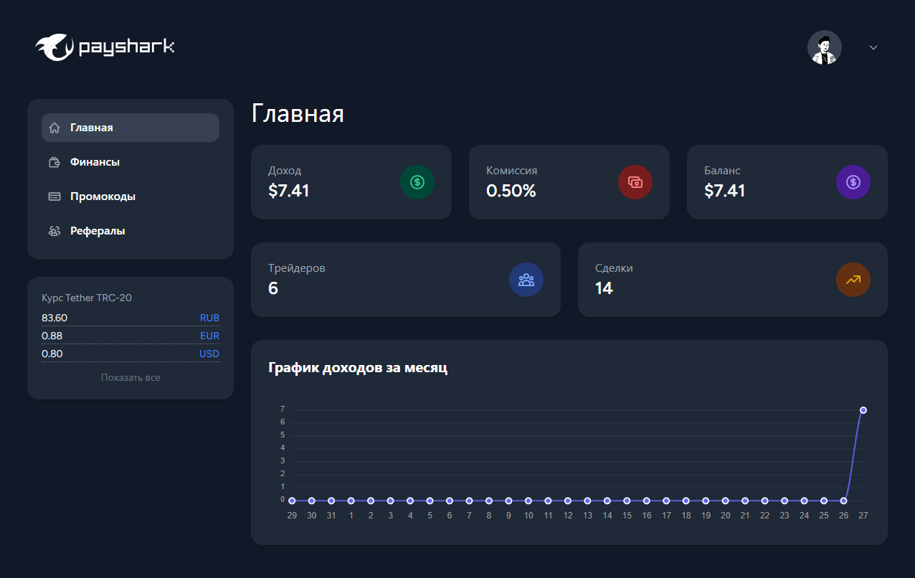This screenshot has height=578, width=915.
Task: Click the people icon beside Рефералы
Action: pyautogui.click(x=54, y=231)
